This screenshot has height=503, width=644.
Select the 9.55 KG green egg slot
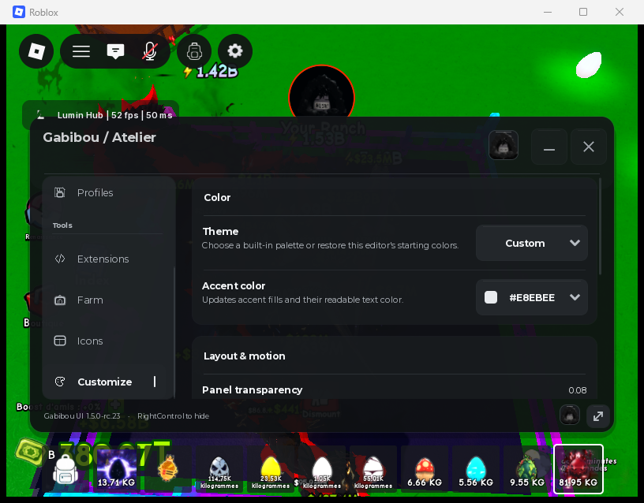tap(527, 470)
